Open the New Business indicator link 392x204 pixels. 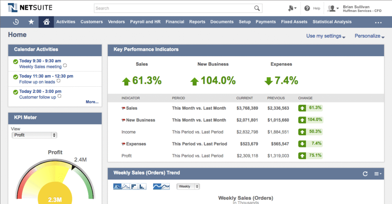tap(140, 120)
